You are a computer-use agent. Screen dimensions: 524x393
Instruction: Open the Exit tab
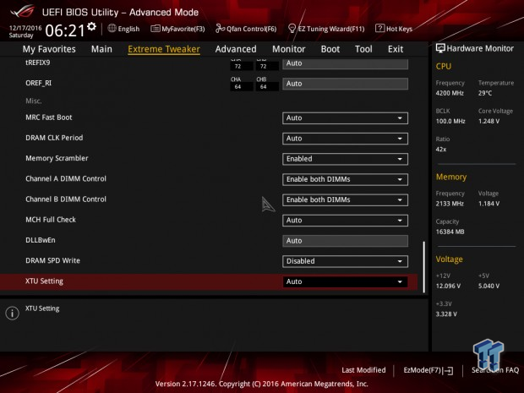(x=396, y=49)
